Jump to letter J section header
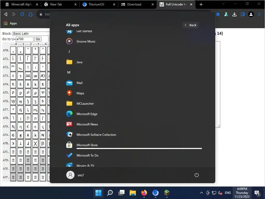This screenshot has height=199, width=265. tap(69, 52)
